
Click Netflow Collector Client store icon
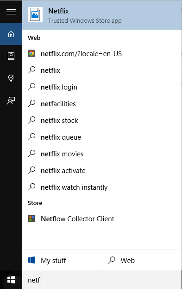[x=31, y=219]
